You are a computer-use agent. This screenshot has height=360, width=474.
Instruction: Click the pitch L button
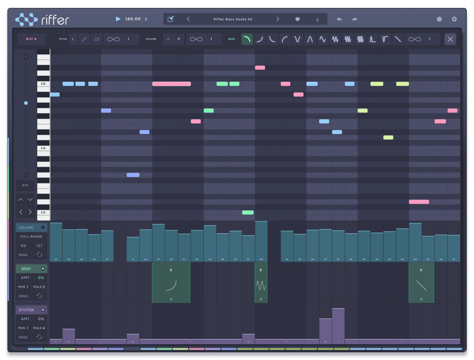73,39
